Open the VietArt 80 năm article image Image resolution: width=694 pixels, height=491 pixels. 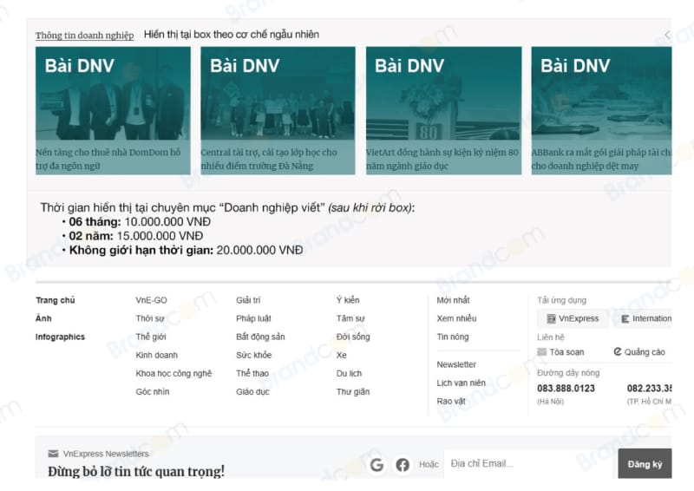[x=443, y=94]
